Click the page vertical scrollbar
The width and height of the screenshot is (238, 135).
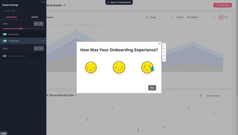(237, 48)
